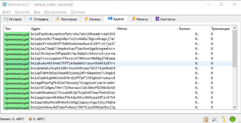Click the lightning 0. mBTC balance text
Viewport: 241px width, 123px height.
pyautogui.click(x=39, y=119)
